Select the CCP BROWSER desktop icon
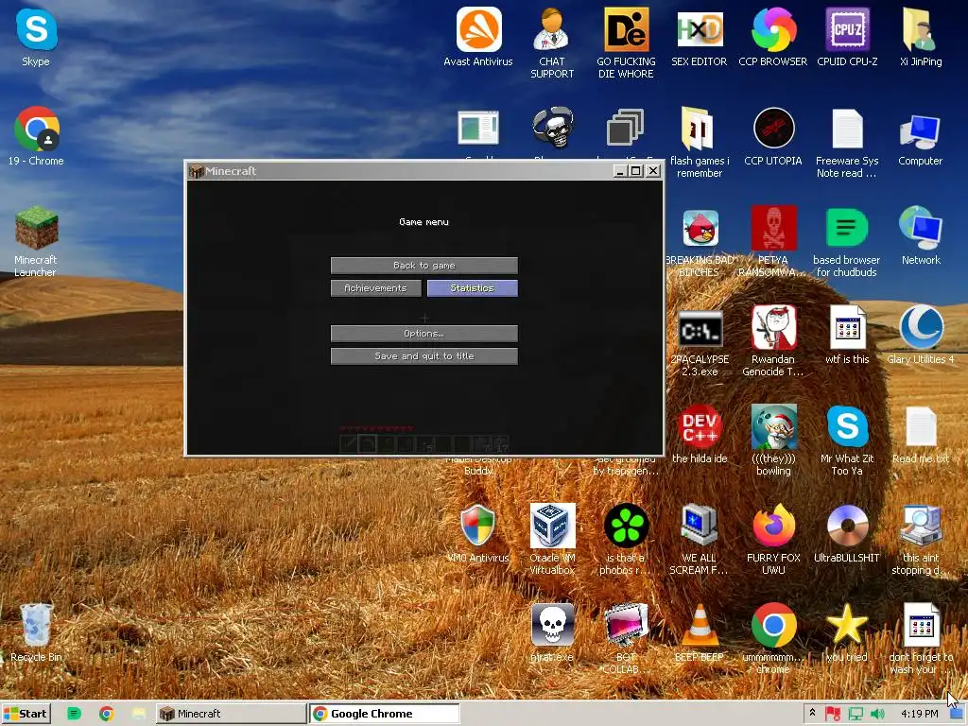 click(x=773, y=37)
